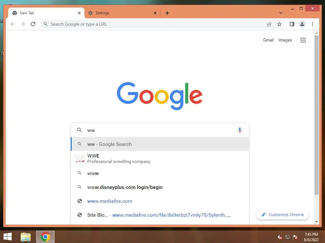This screenshot has height=243, width=325.
Task: Click globe icon beside www.mediafire.com
Action: coord(80,201)
